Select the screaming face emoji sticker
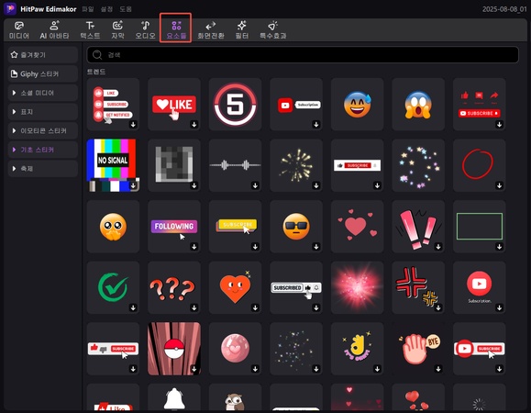This screenshot has height=413, width=531. pos(418,105)
